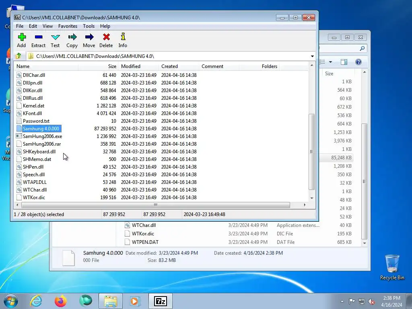The image size is (412, 309).
Task: Select Speech.dll in the list
Action: coord(34,175)
